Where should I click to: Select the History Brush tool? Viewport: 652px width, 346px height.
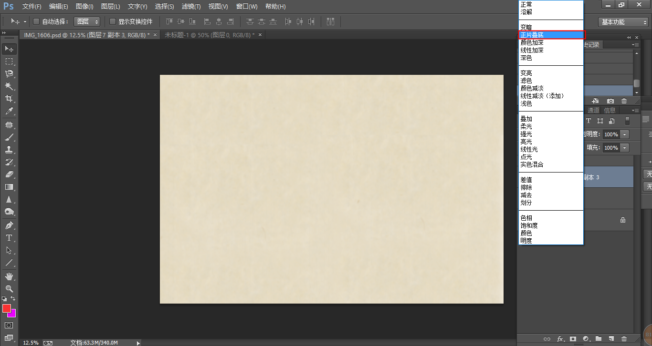coord(9,162)
